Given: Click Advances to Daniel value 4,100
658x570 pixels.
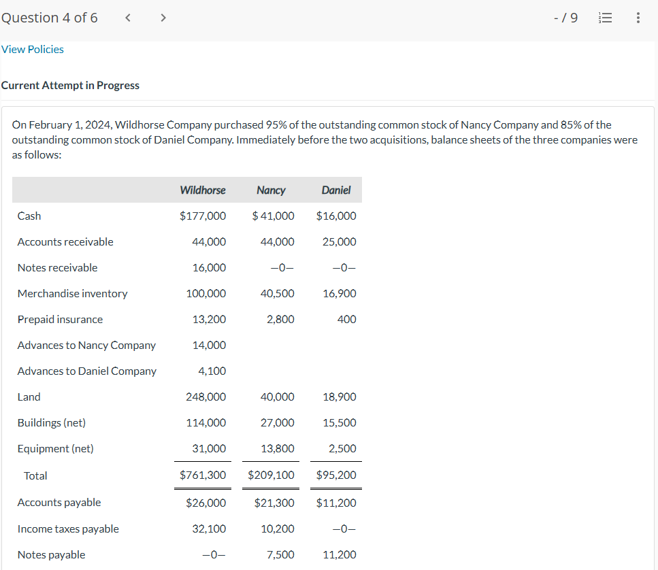Looking at the screenshot, I should click(212, 371).
